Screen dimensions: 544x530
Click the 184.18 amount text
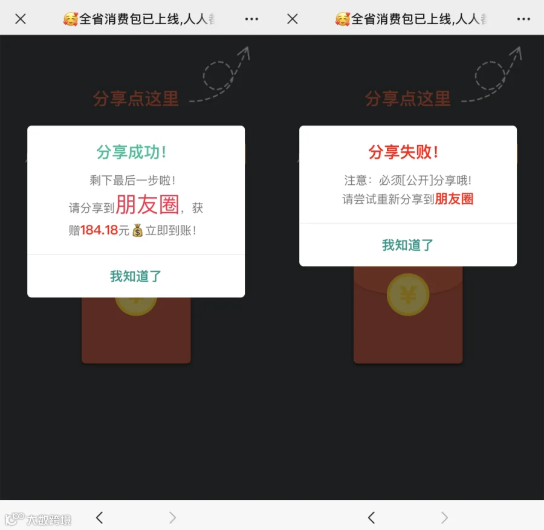pyautogui.click(x=99, y=230)
